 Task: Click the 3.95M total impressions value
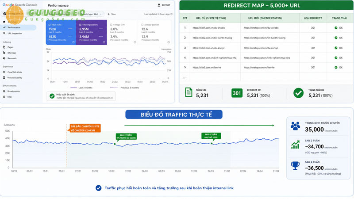[84, 29]
